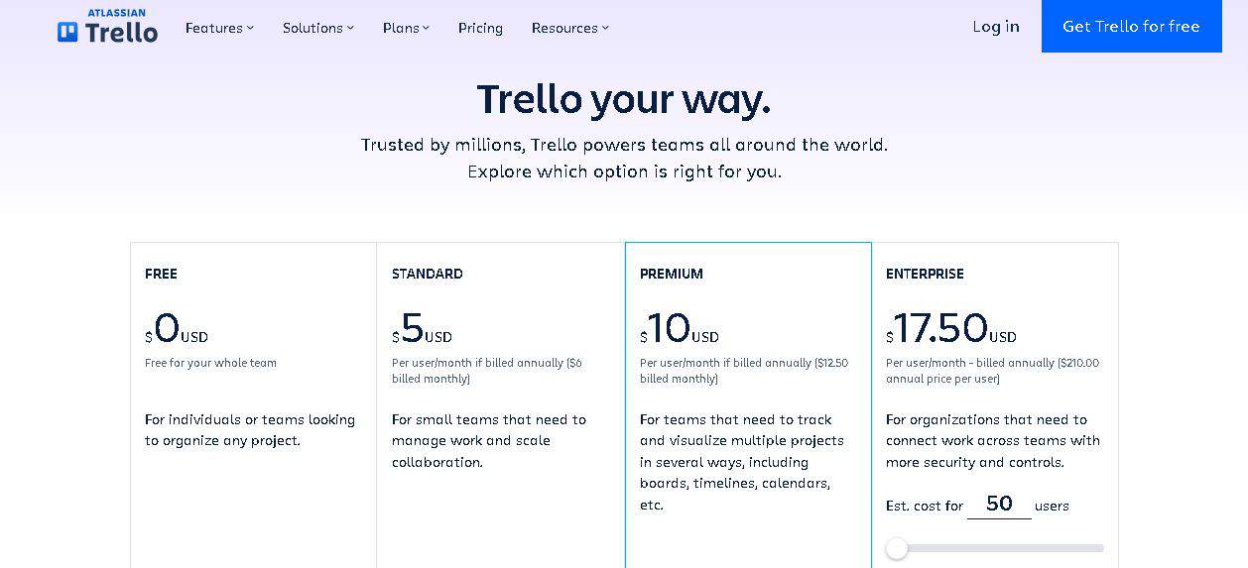Go to the Pricing nav item

480,28
